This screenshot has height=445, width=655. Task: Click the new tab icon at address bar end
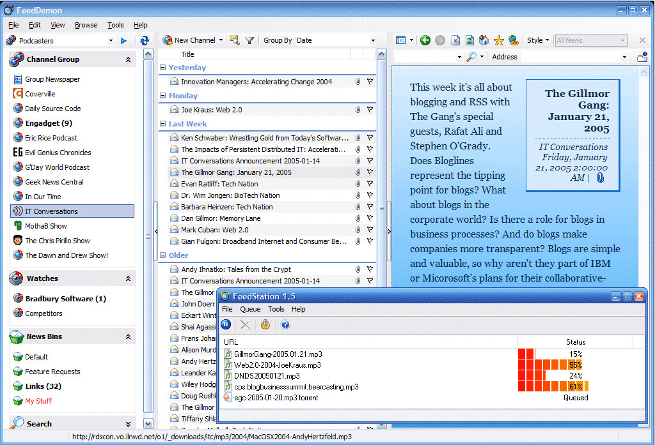642,57
